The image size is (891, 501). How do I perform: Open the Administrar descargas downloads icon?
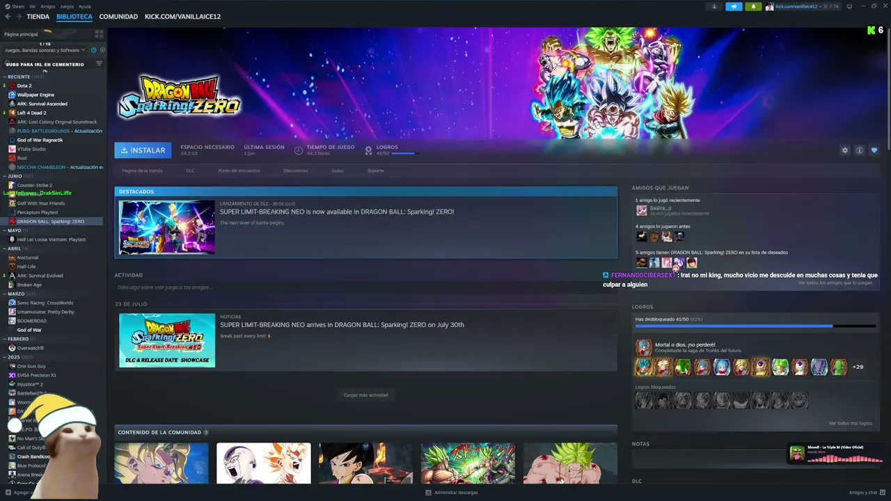click(429, 493)
